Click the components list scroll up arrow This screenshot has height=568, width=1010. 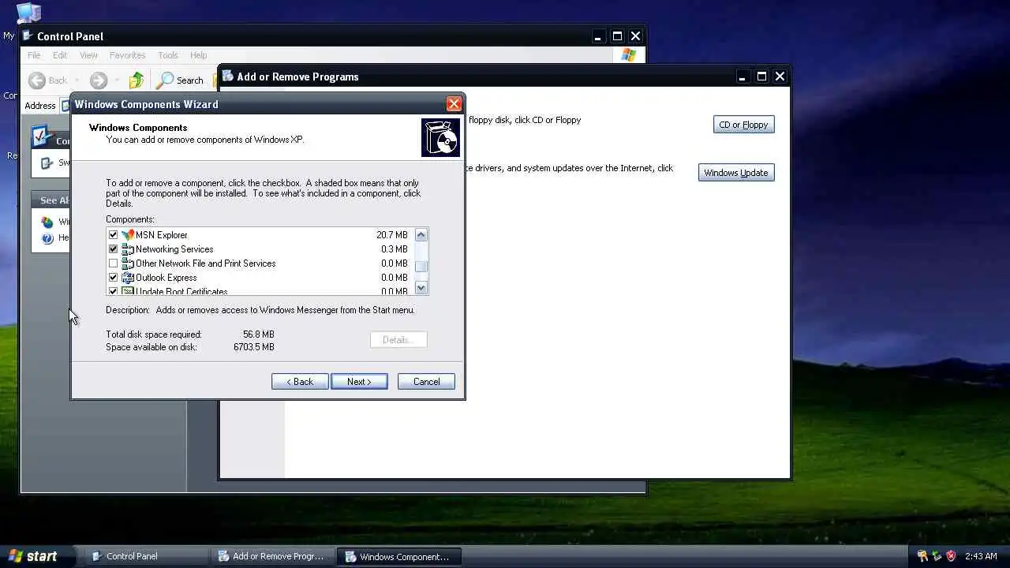click(x=421, y=234)
